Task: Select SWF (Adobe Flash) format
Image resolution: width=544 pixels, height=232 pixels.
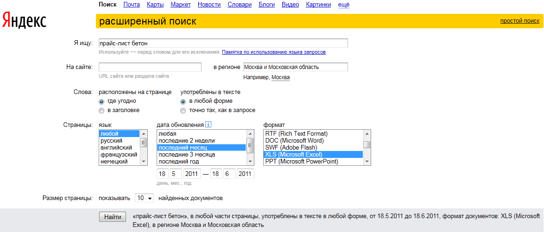Action: coord(313,147)
